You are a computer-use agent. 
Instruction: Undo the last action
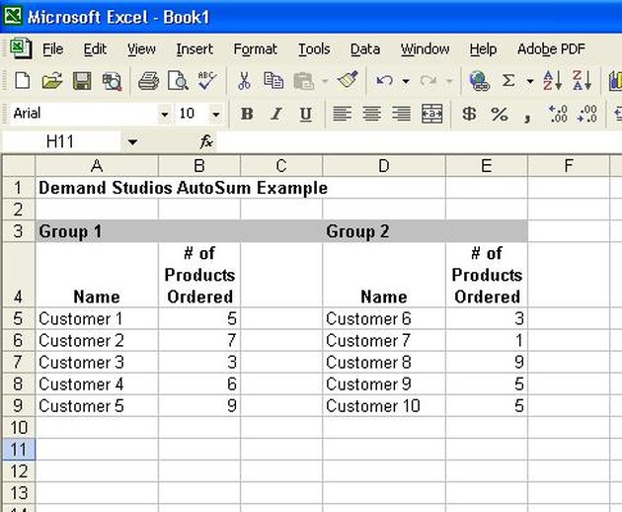click(384, 81)
